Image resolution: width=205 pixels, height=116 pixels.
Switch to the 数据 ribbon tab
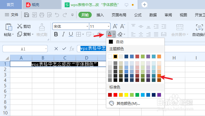pyautogui.click(x=153, y=15)
